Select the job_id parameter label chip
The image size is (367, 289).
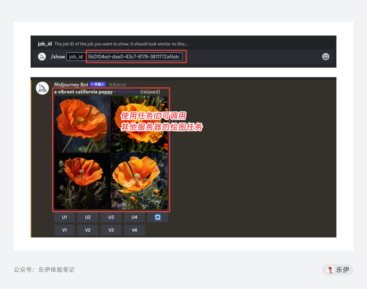coord(76,57)
